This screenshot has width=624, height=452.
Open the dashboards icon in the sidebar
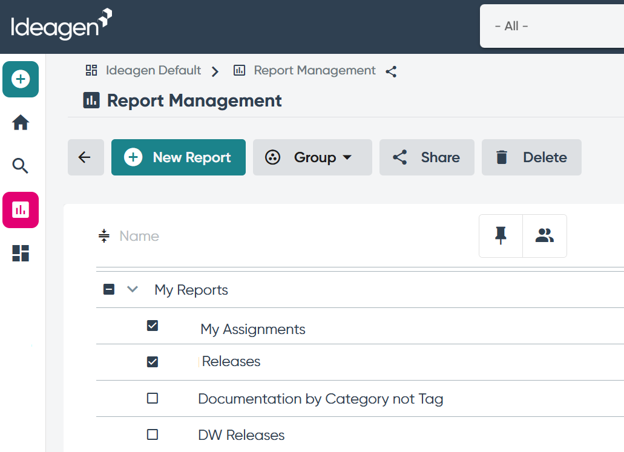(x=21, y=253)
